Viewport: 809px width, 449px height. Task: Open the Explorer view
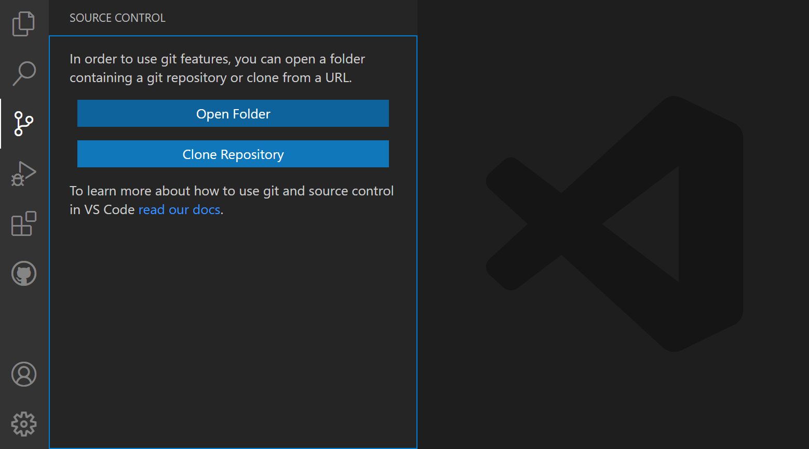tap(23, 23)
